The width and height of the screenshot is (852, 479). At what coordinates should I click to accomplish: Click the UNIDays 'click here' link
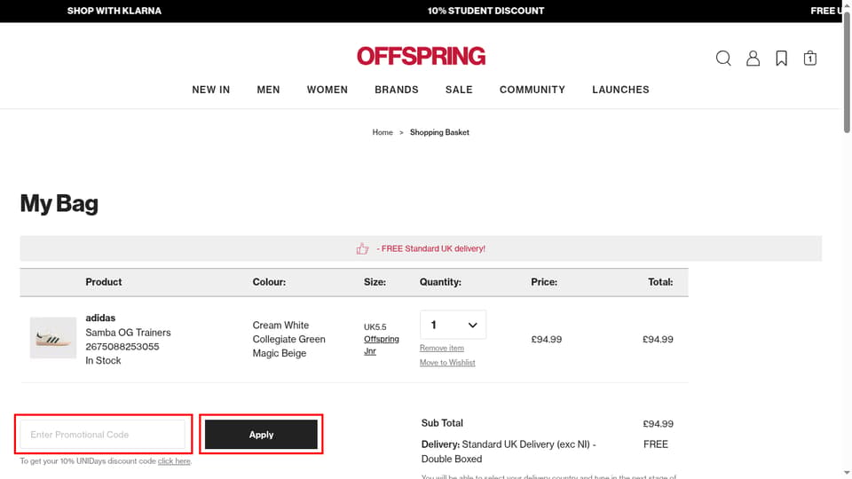[174, 461]
